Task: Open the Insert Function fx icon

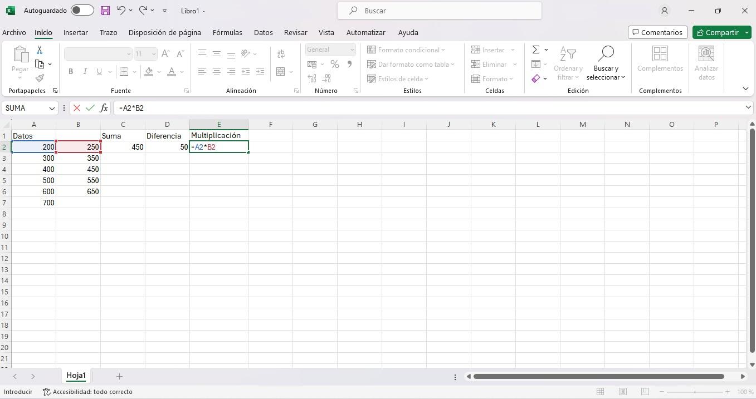Action: click(104, 108)
